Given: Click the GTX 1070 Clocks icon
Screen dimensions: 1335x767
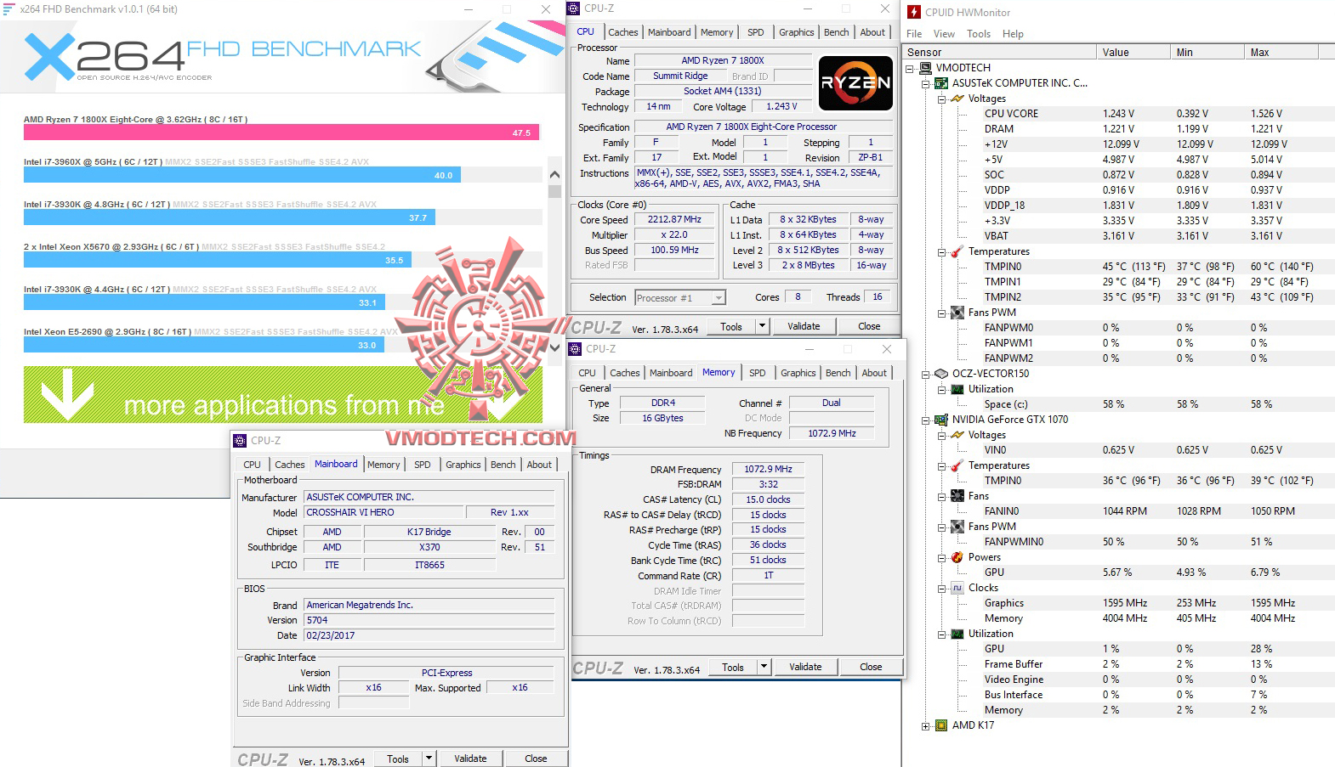Looking at the screenshot, I should coord(957,588).
